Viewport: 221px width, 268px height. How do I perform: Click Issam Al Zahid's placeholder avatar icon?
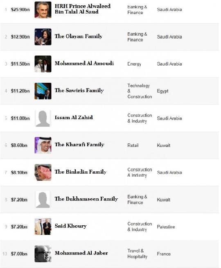(43, 118)
